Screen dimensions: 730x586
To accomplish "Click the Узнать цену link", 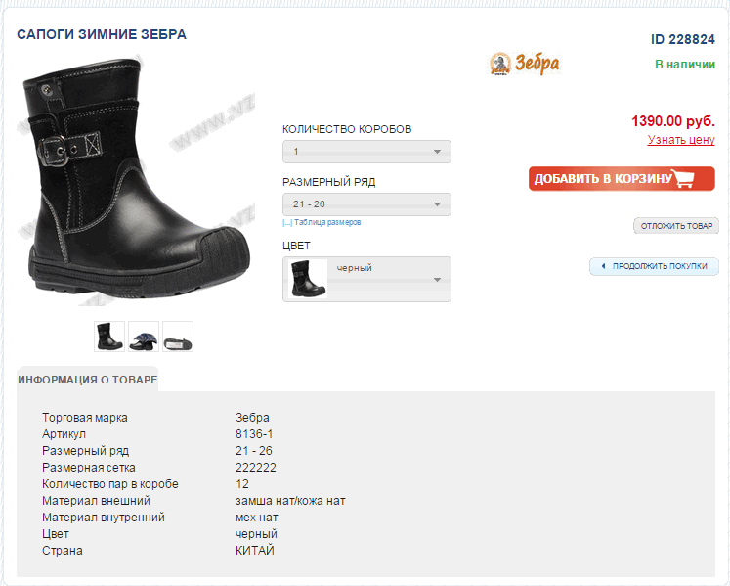I will (681, 139).
